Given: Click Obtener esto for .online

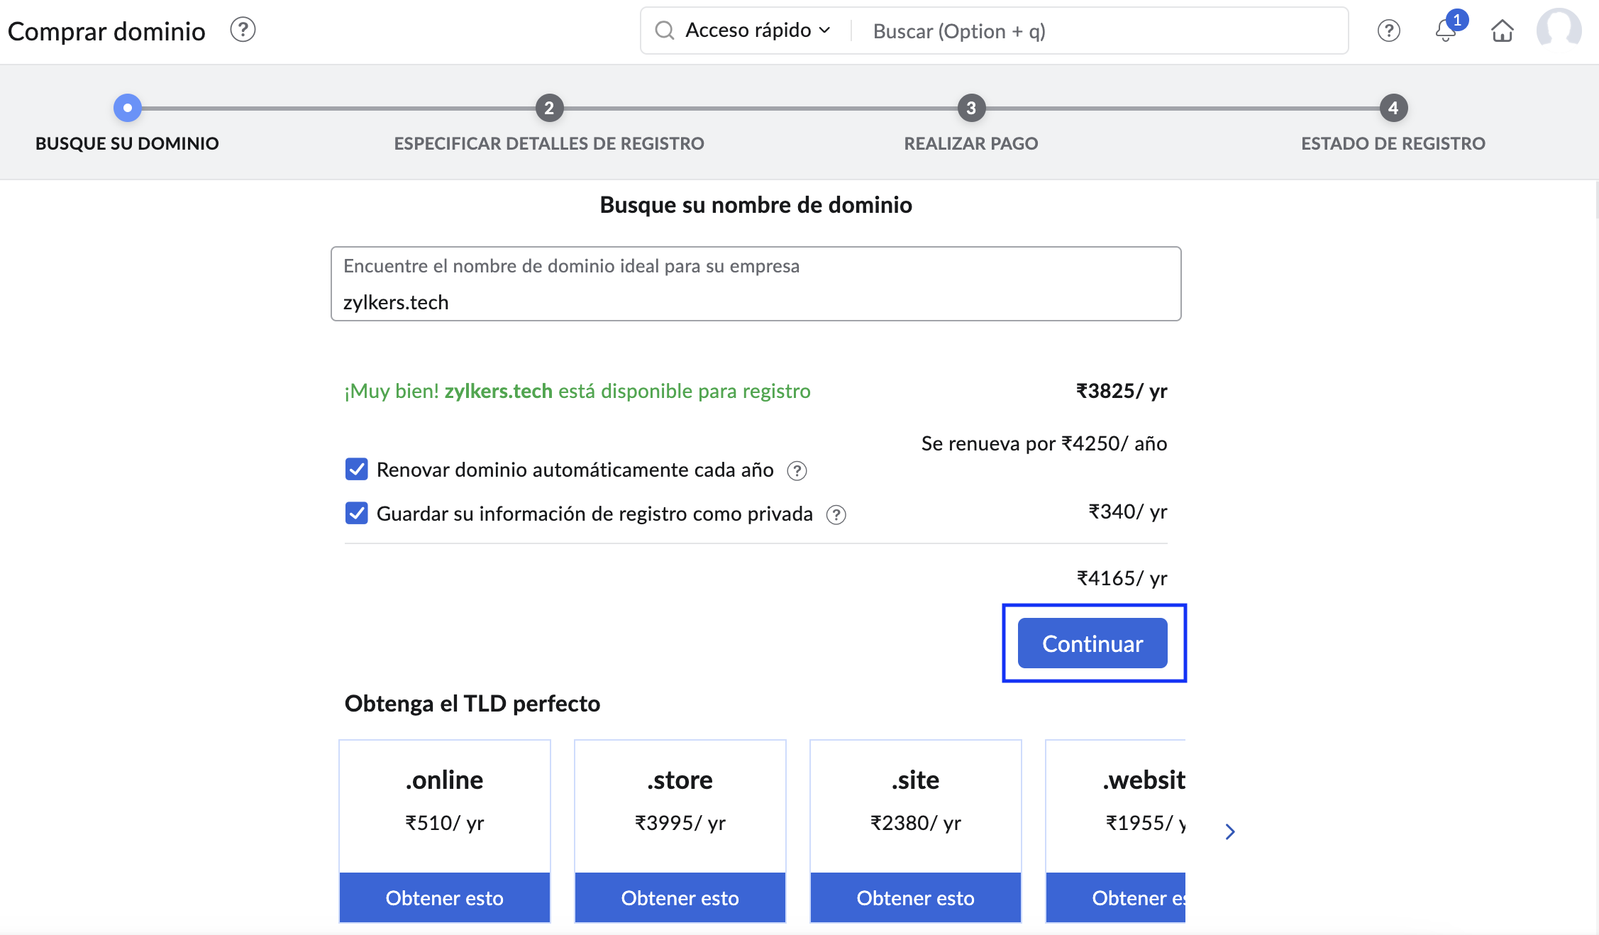Looking at the screenshot, I should (445, 898).
